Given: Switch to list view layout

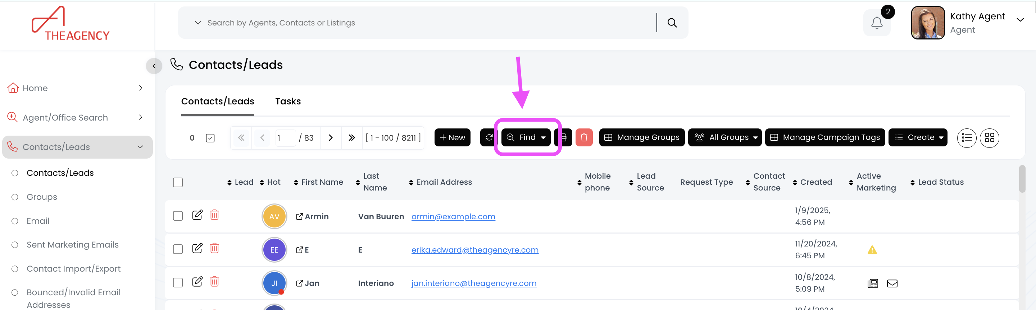Looking at the screenshot, I should pos(967,138).
